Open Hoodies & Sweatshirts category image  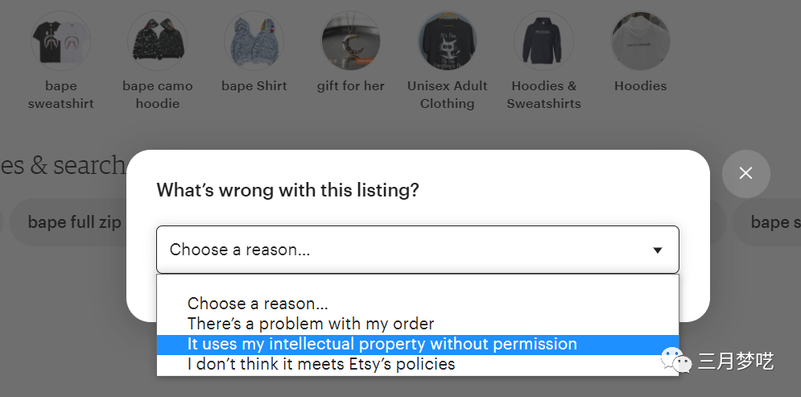click(x=543, y=40)
